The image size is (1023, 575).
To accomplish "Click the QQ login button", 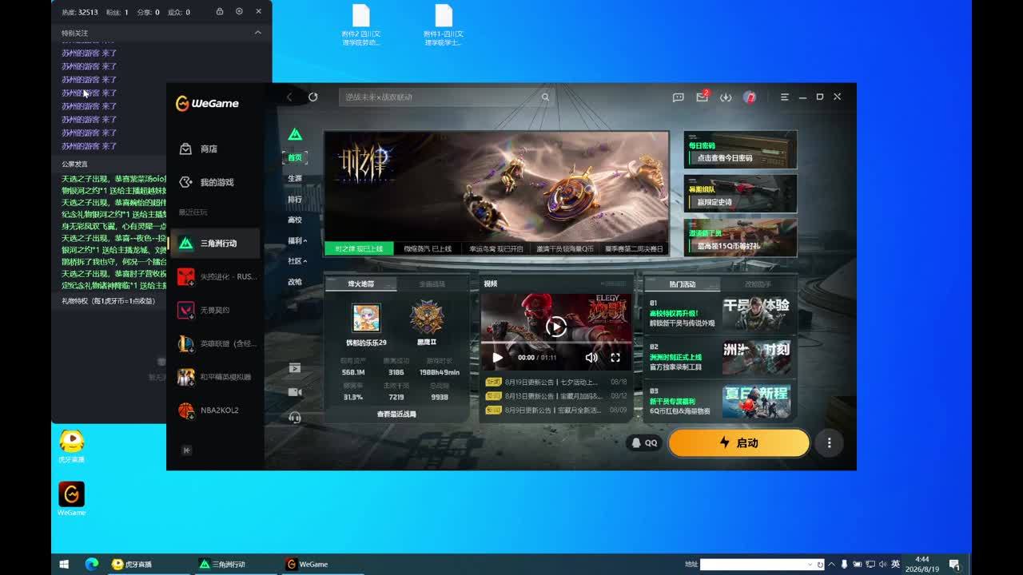I will [644, 443].
